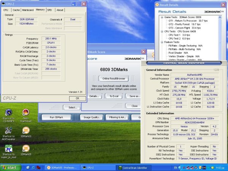Select GT2 - Firefly Forest row

point(184,24)
